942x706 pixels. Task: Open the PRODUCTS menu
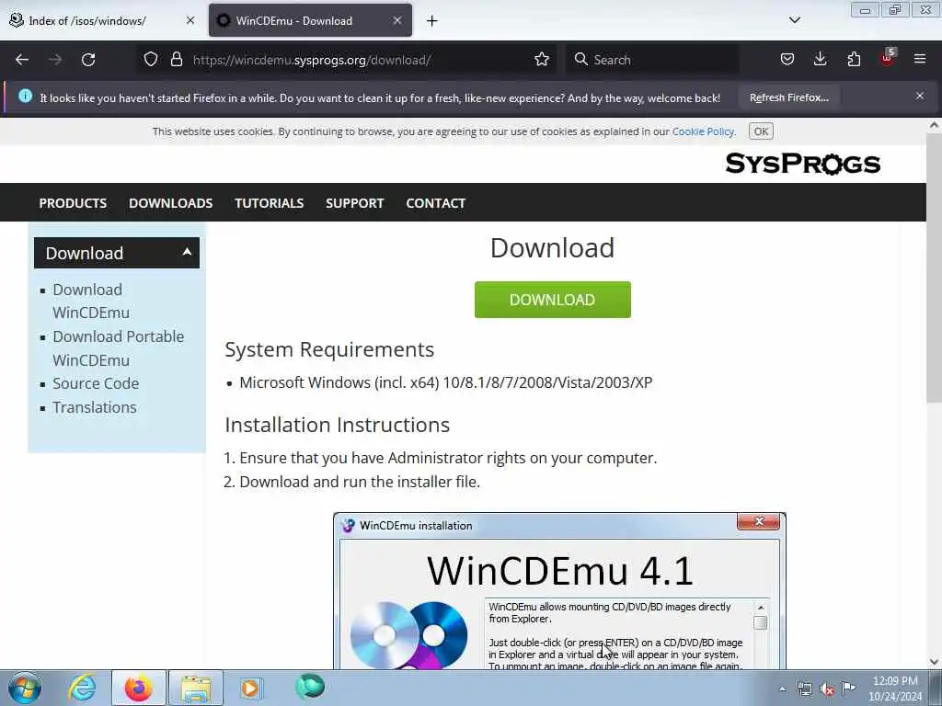[x=73, y=203]
